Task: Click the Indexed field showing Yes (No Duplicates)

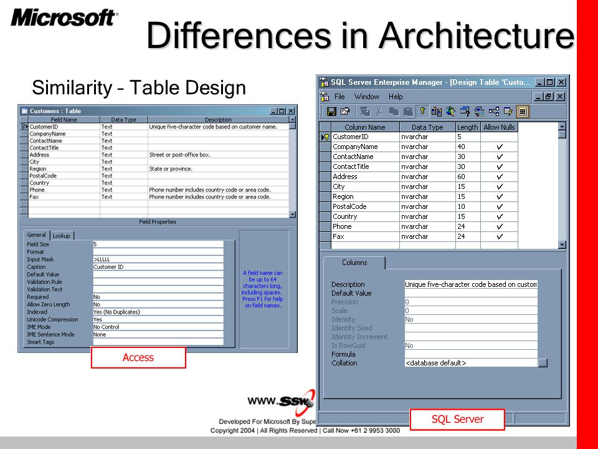Action: click(158, 312)
